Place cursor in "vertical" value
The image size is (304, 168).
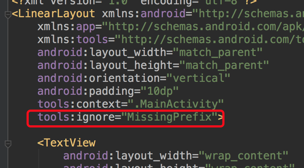coord(198,78)
